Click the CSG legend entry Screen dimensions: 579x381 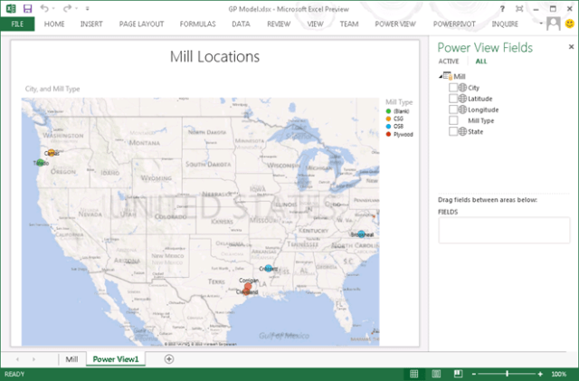click(x=394, y=119)
